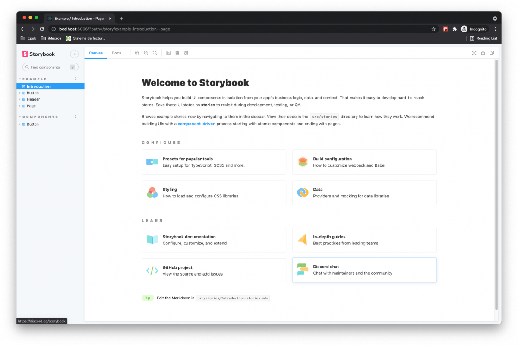Apply a grid to the preview canvas

pyautogui.click(x=177, y=53)
